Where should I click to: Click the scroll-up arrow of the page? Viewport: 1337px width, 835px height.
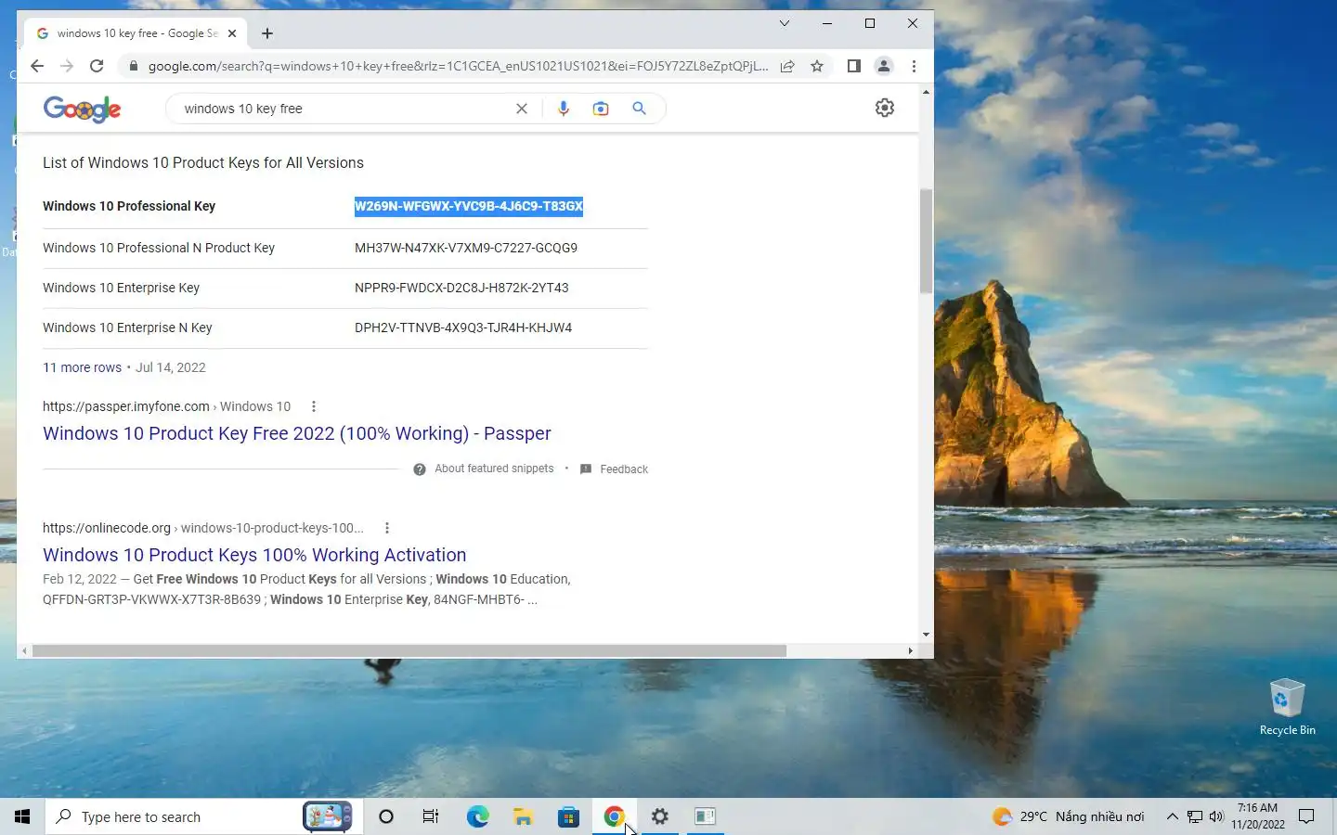(926, 93)
